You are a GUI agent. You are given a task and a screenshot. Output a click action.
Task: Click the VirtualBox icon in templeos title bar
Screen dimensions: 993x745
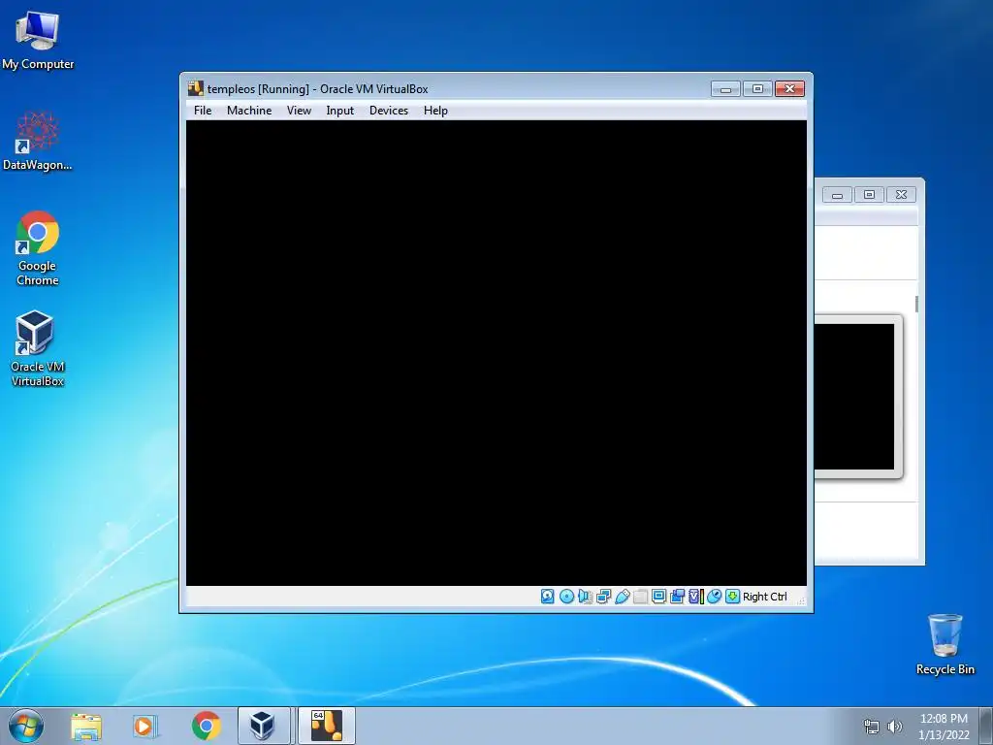tap(196, 88)
